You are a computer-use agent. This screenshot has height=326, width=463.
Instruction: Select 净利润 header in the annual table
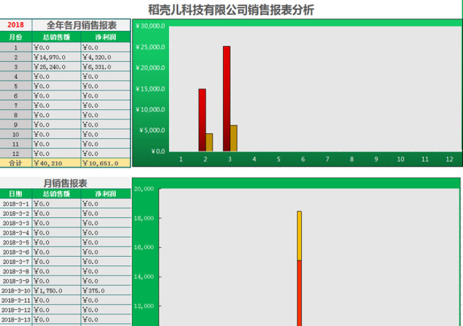[106, 37]
